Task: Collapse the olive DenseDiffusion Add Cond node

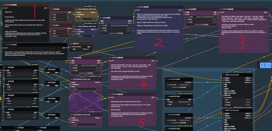Action: 77,9
